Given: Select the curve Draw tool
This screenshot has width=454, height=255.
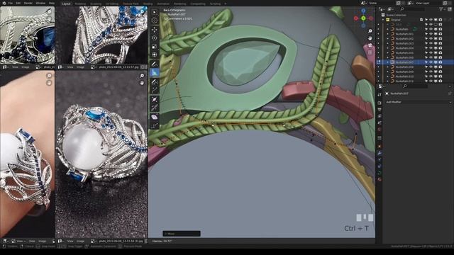Looking at the screenshot, I should pos(155,82).
